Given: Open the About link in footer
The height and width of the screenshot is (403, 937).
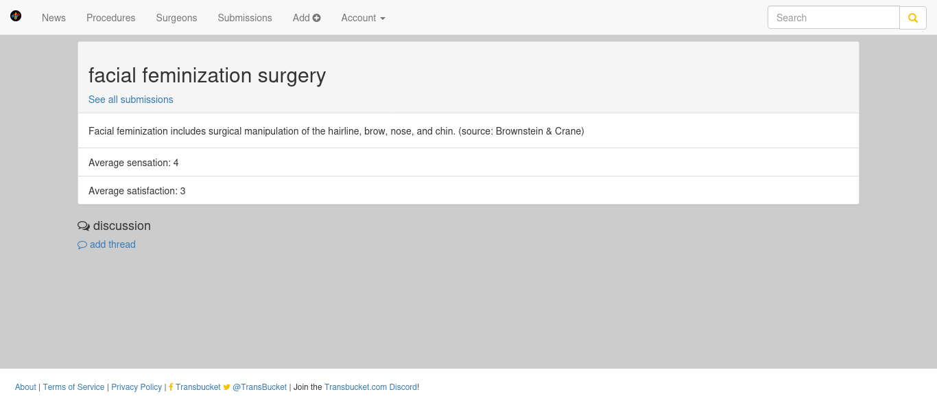Looking at the screenshot, I should (x=25, y=387).
